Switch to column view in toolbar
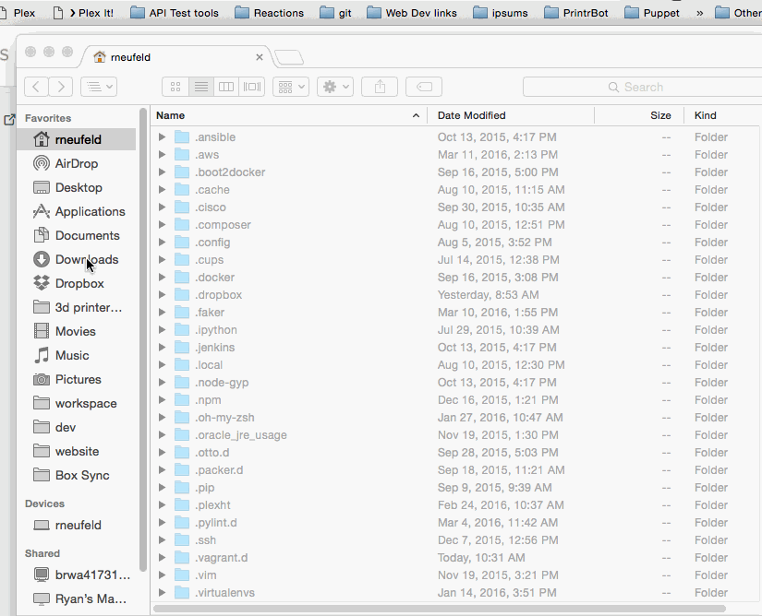 click(x=226, y=87)
